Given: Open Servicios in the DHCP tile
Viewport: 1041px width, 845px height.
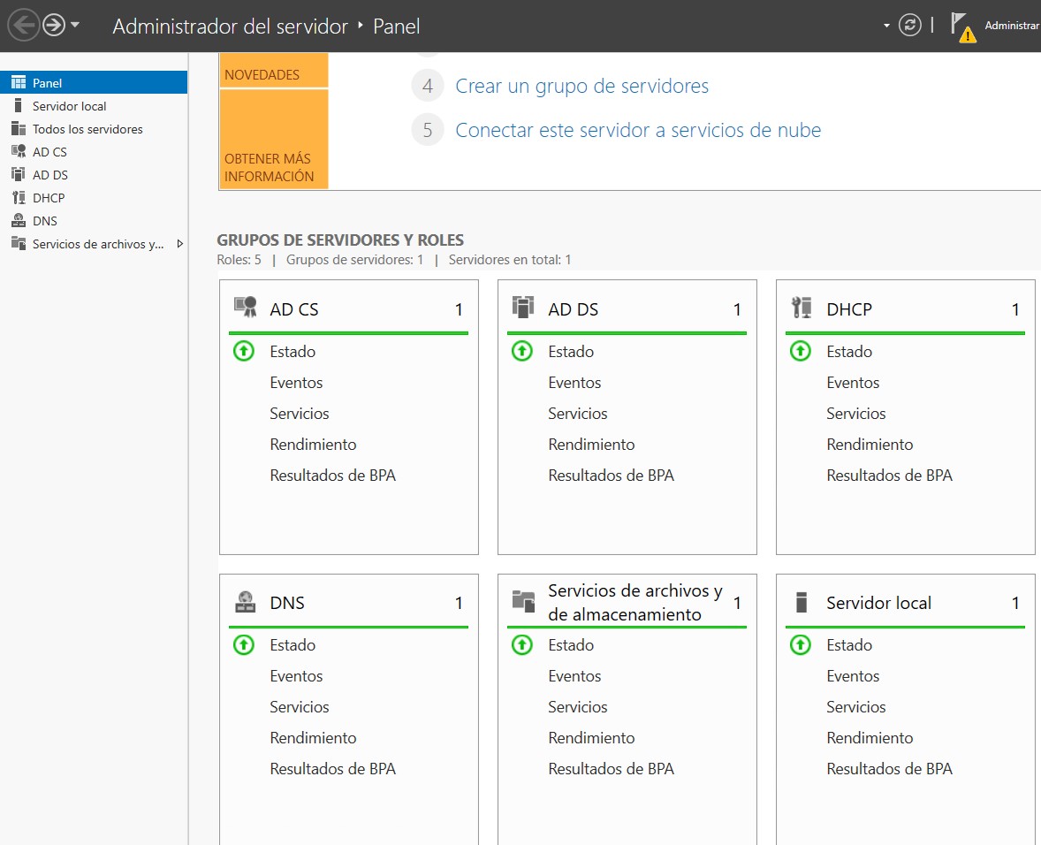Looking at the screenshot, I should coord(856,414).
